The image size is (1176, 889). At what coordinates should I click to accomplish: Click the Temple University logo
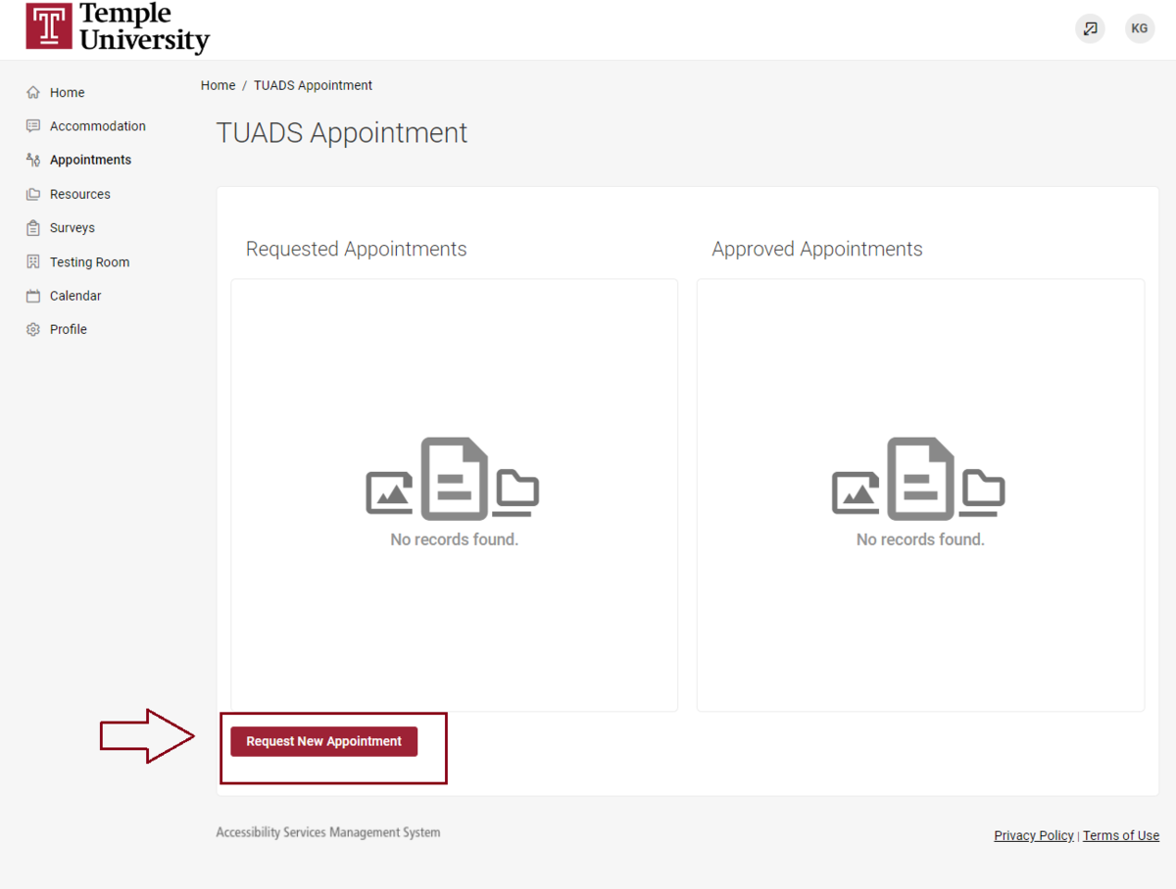tap(118, 27)
